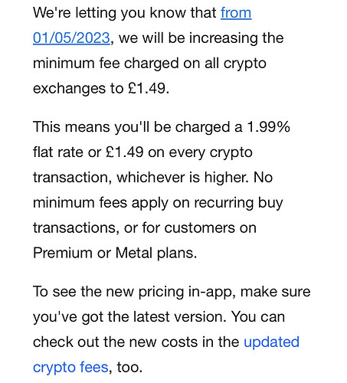Image resolution: width=347 pixels, height=383 pixels.
Task: Click the "transactions, or for customers on" line
Action: click(x=145, y=228)
